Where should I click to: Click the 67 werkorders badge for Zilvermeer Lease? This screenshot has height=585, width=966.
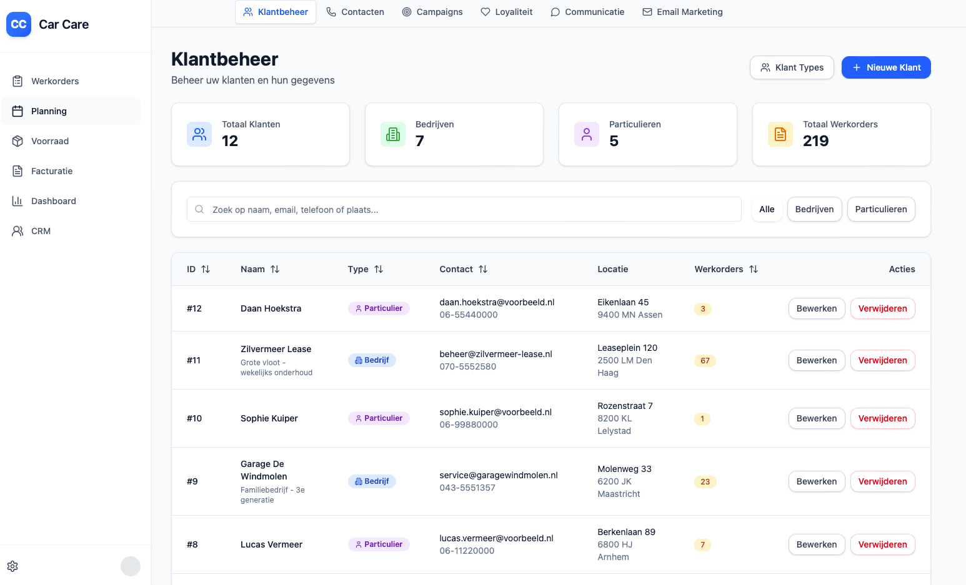tap(705, 361)
